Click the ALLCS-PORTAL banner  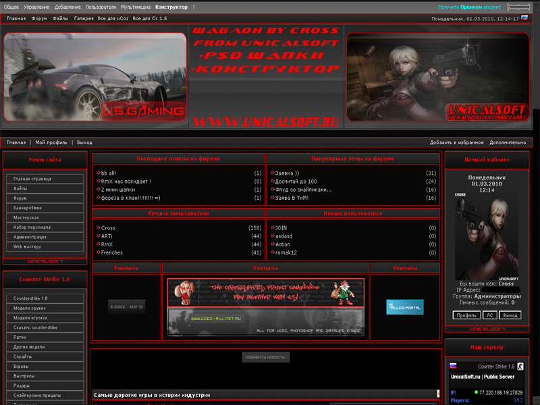pos(405,307)
